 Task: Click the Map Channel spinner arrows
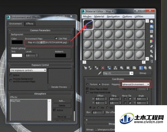[148, 89]
